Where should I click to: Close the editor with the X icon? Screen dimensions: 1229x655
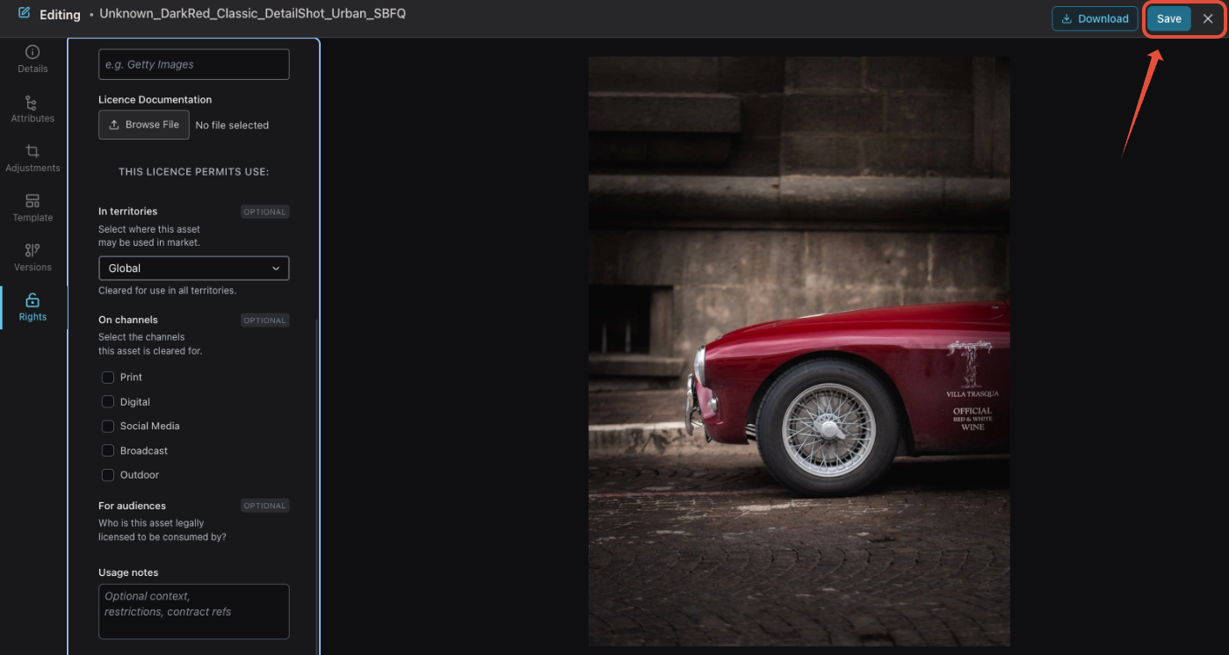[x=1208, y=18]
